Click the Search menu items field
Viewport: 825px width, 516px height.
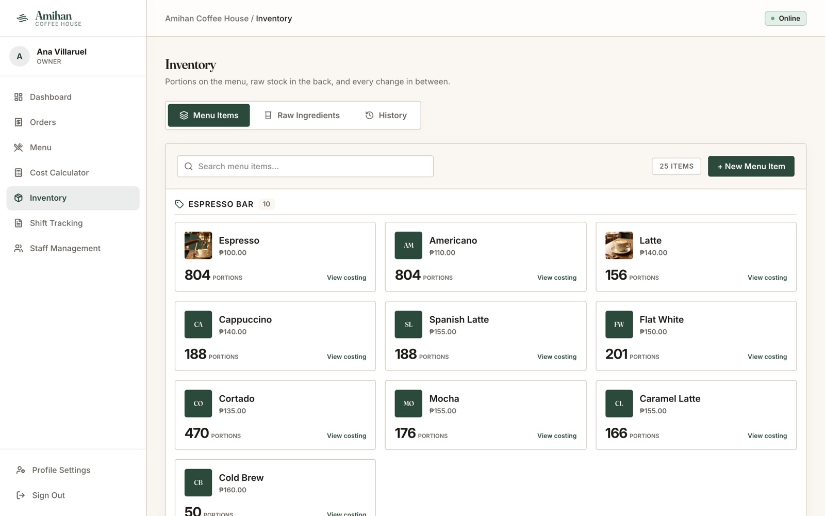tap(305, 166)
